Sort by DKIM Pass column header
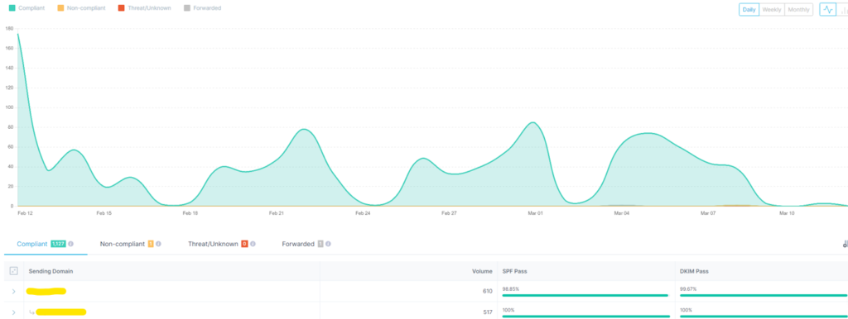848x319 pixels. point(694,271)
